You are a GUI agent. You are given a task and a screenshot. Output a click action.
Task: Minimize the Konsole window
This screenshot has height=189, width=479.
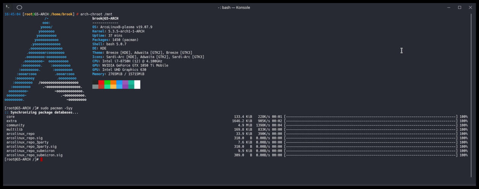[x=449, y=7]
